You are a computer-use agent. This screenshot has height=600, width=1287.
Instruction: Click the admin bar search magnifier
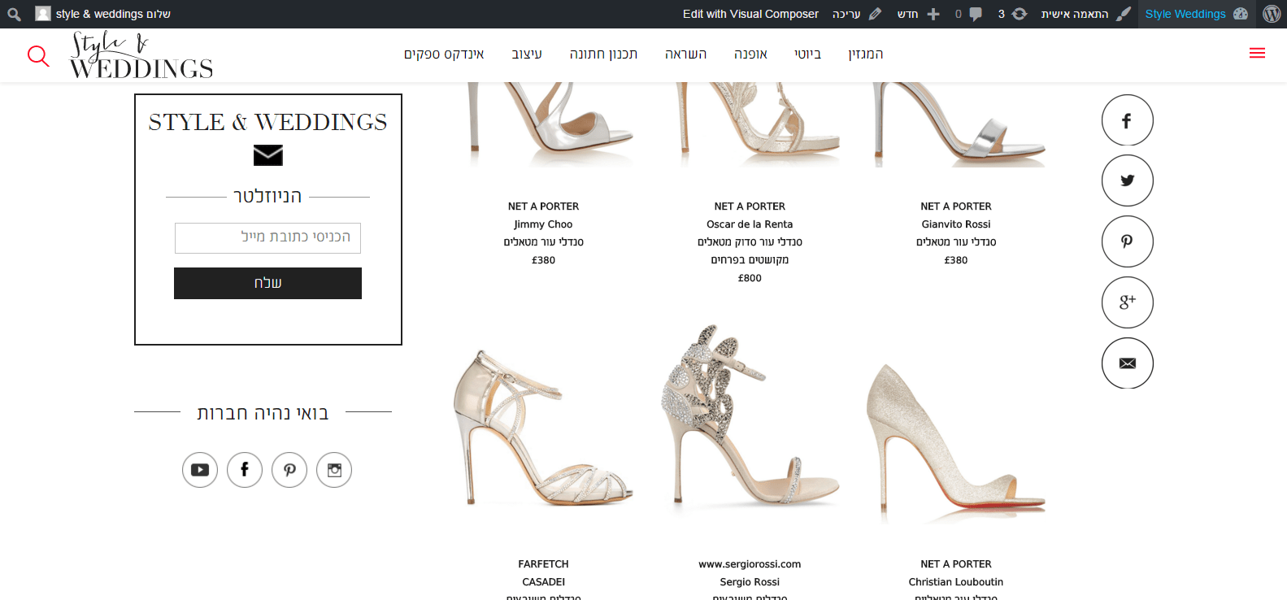click(x=14, y=14)
